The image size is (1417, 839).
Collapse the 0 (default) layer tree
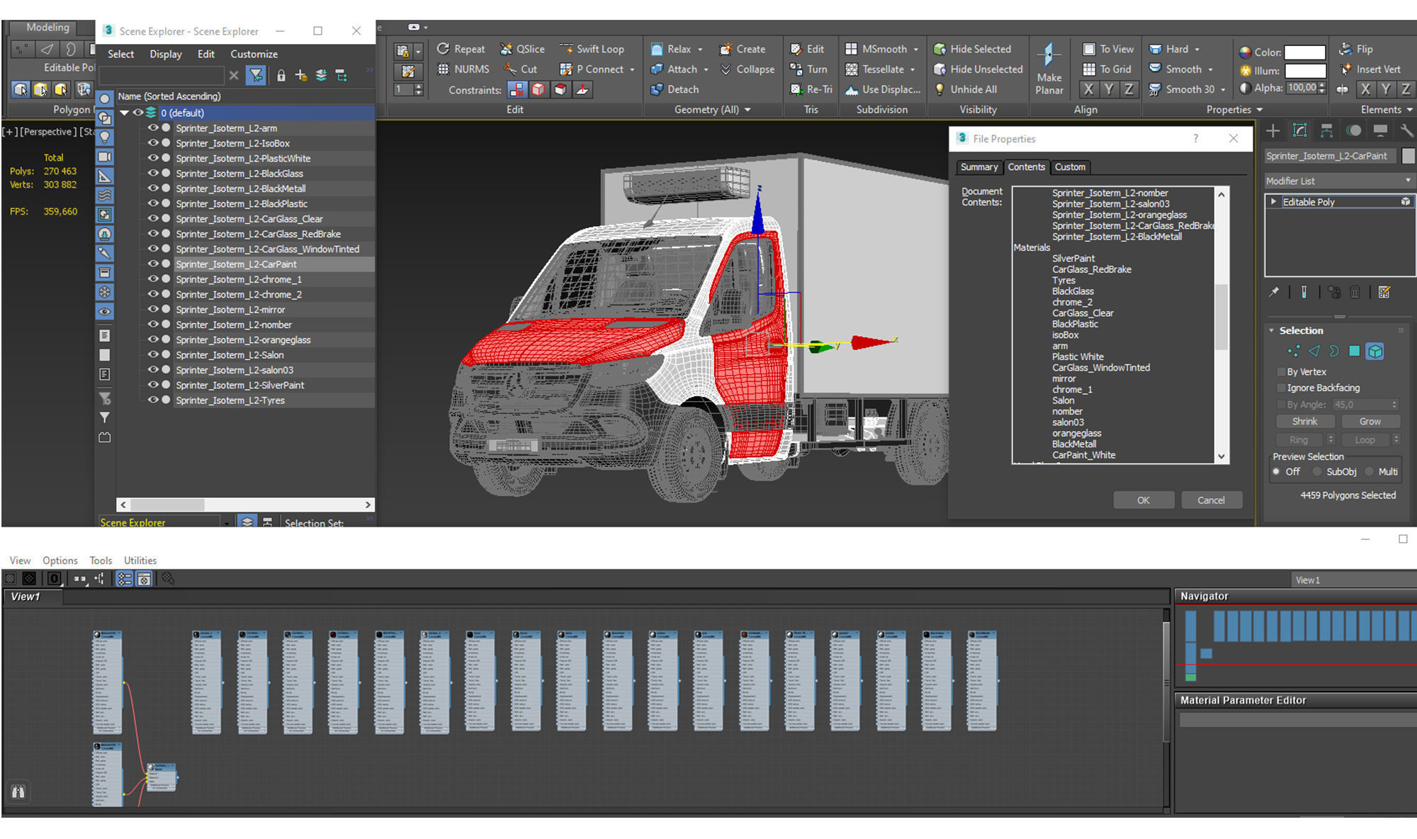click(125, 113)
